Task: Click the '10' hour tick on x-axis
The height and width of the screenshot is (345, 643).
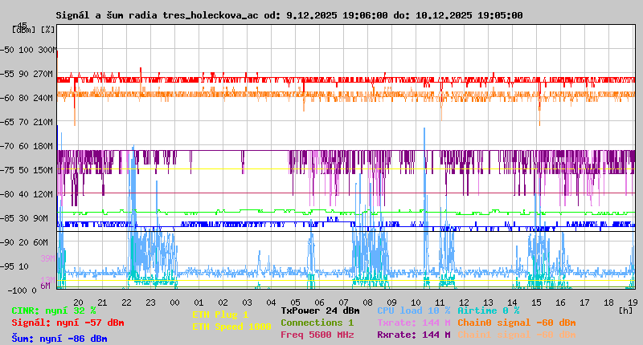Action: pos(416,302)
